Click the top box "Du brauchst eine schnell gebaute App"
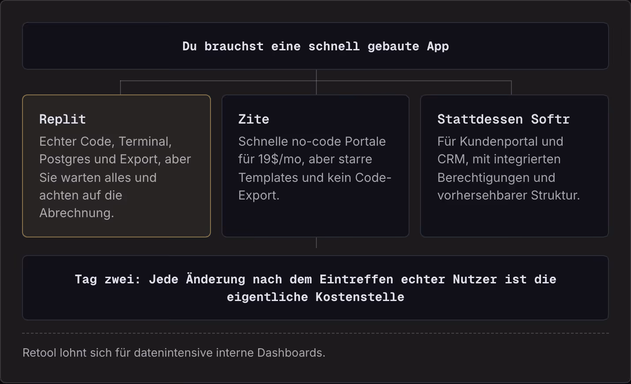This screenshot has width=631, height=384. pyautogui.click(x=315, y=46)
